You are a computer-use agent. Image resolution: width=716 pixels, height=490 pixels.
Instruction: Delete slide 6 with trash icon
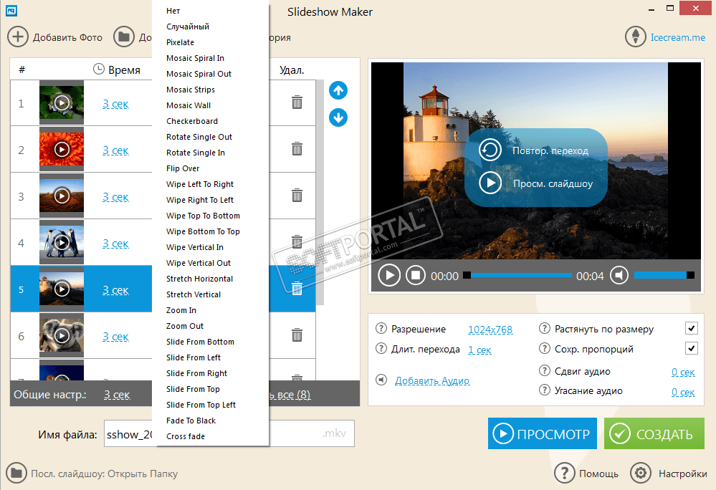coord(297,335)
